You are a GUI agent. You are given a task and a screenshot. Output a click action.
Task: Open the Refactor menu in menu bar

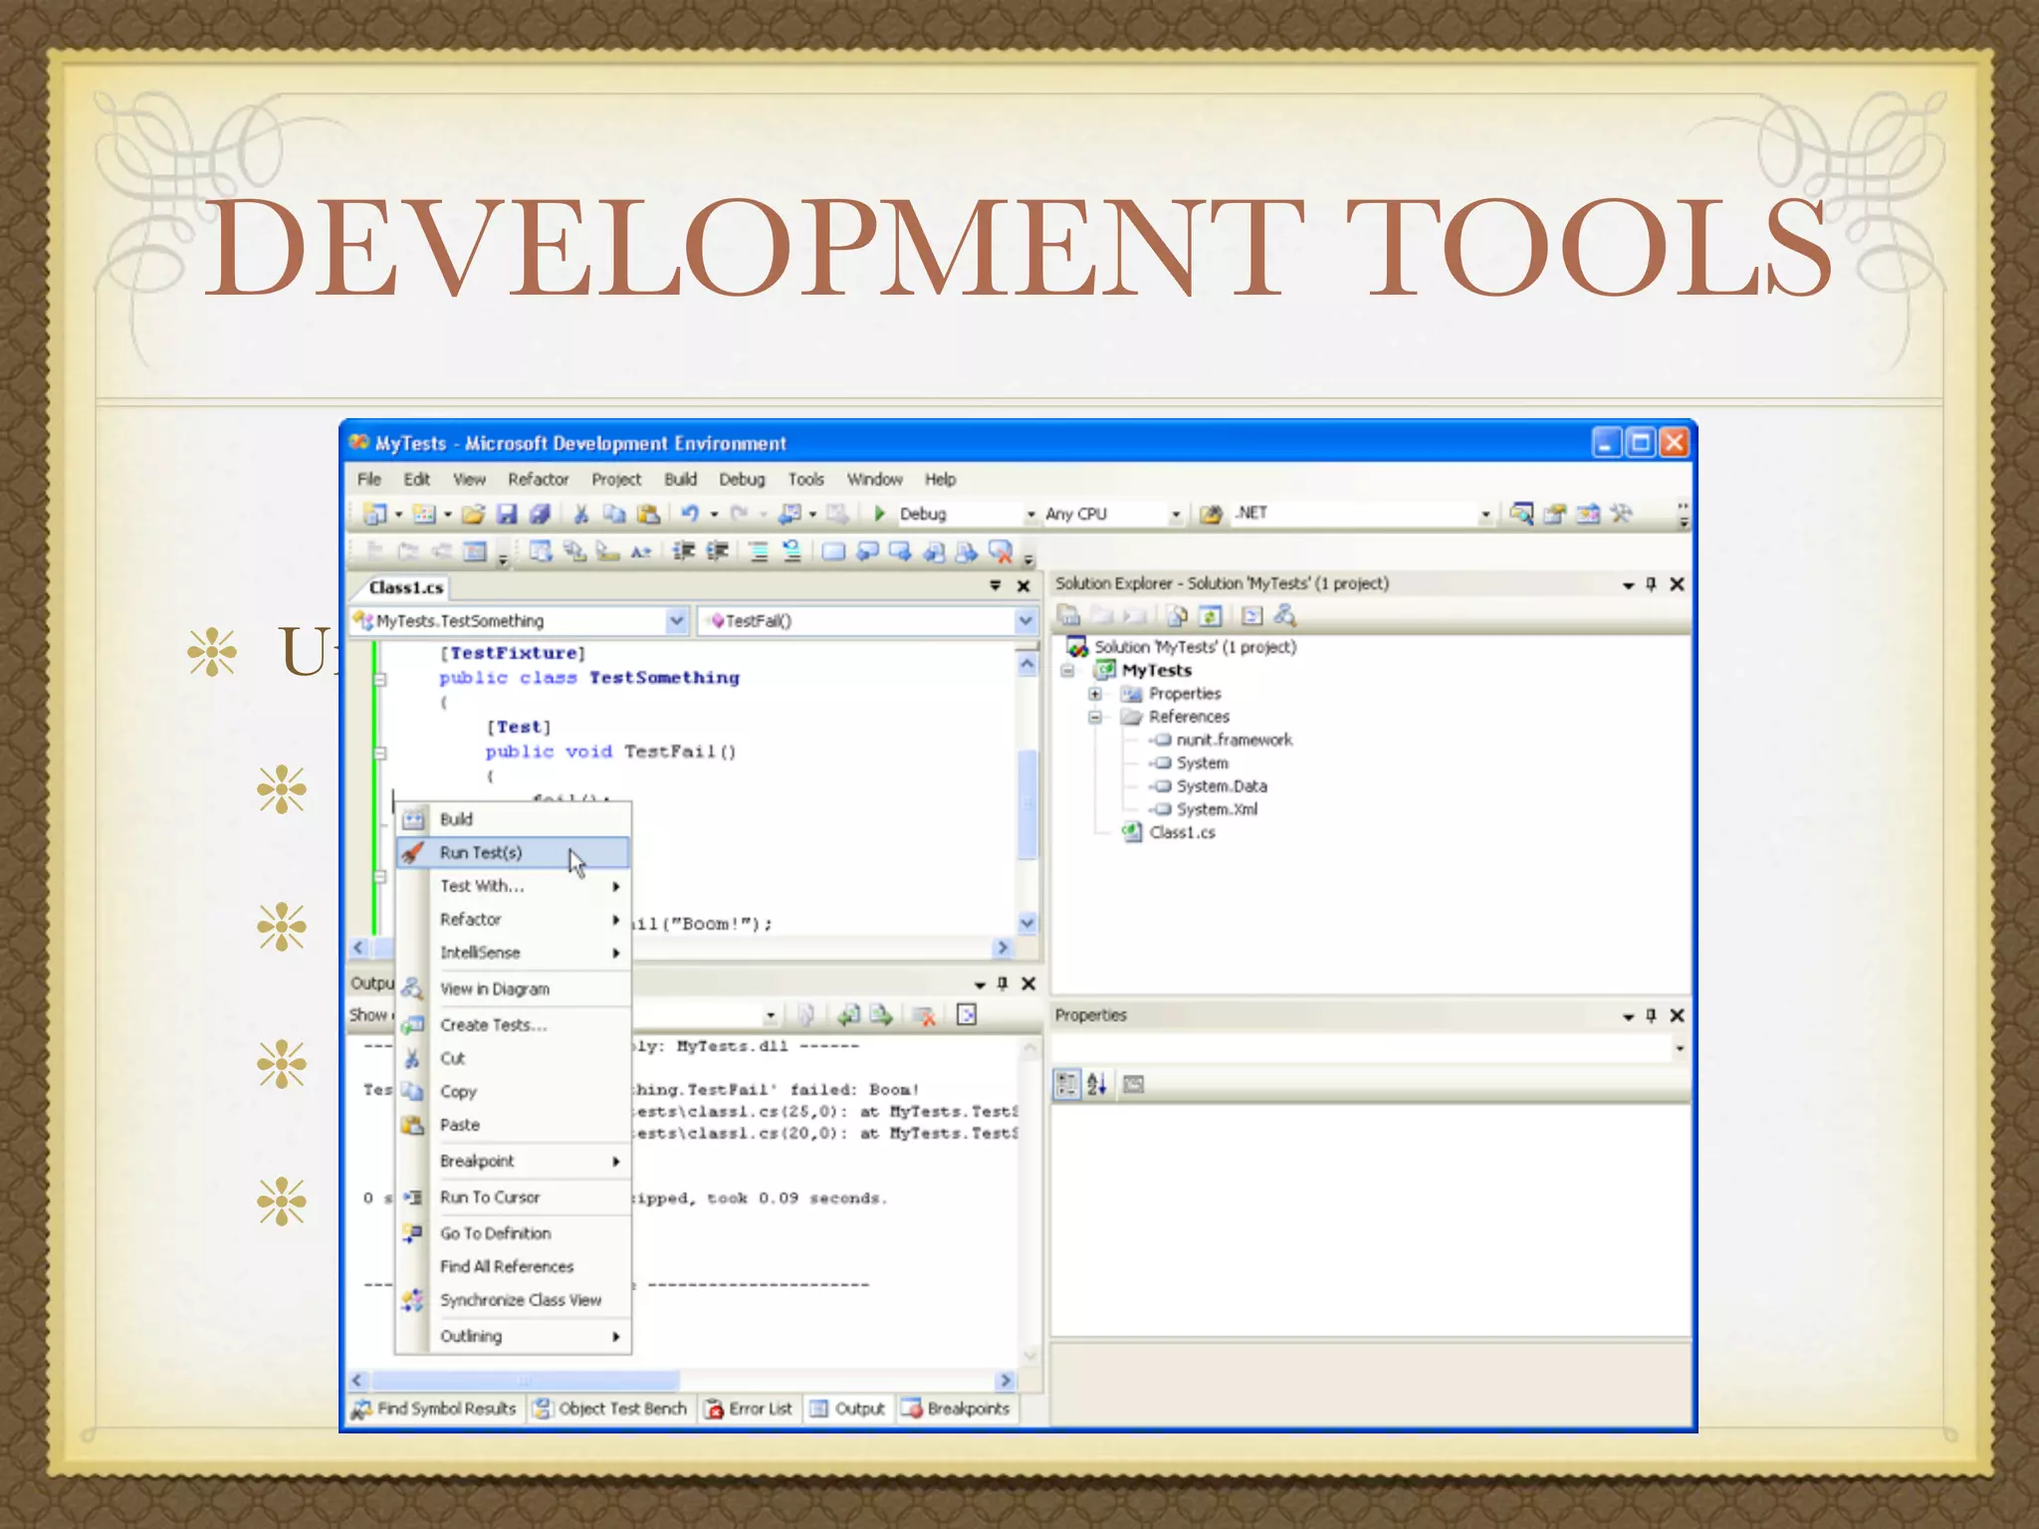(x=538, y=479)
